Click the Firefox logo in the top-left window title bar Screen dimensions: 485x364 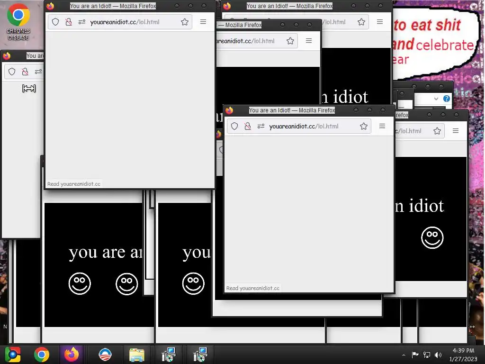click(50, 6)
